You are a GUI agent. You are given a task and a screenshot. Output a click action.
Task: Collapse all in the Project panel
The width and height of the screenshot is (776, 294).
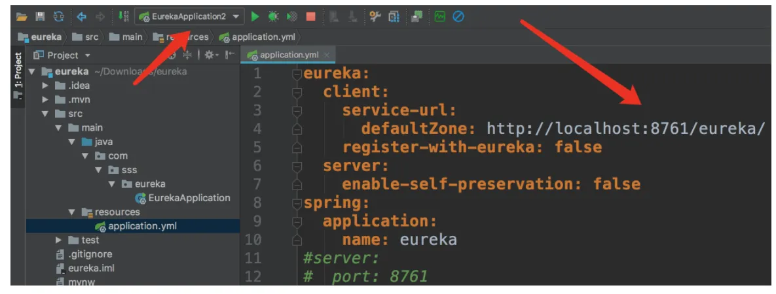[187, 55]
